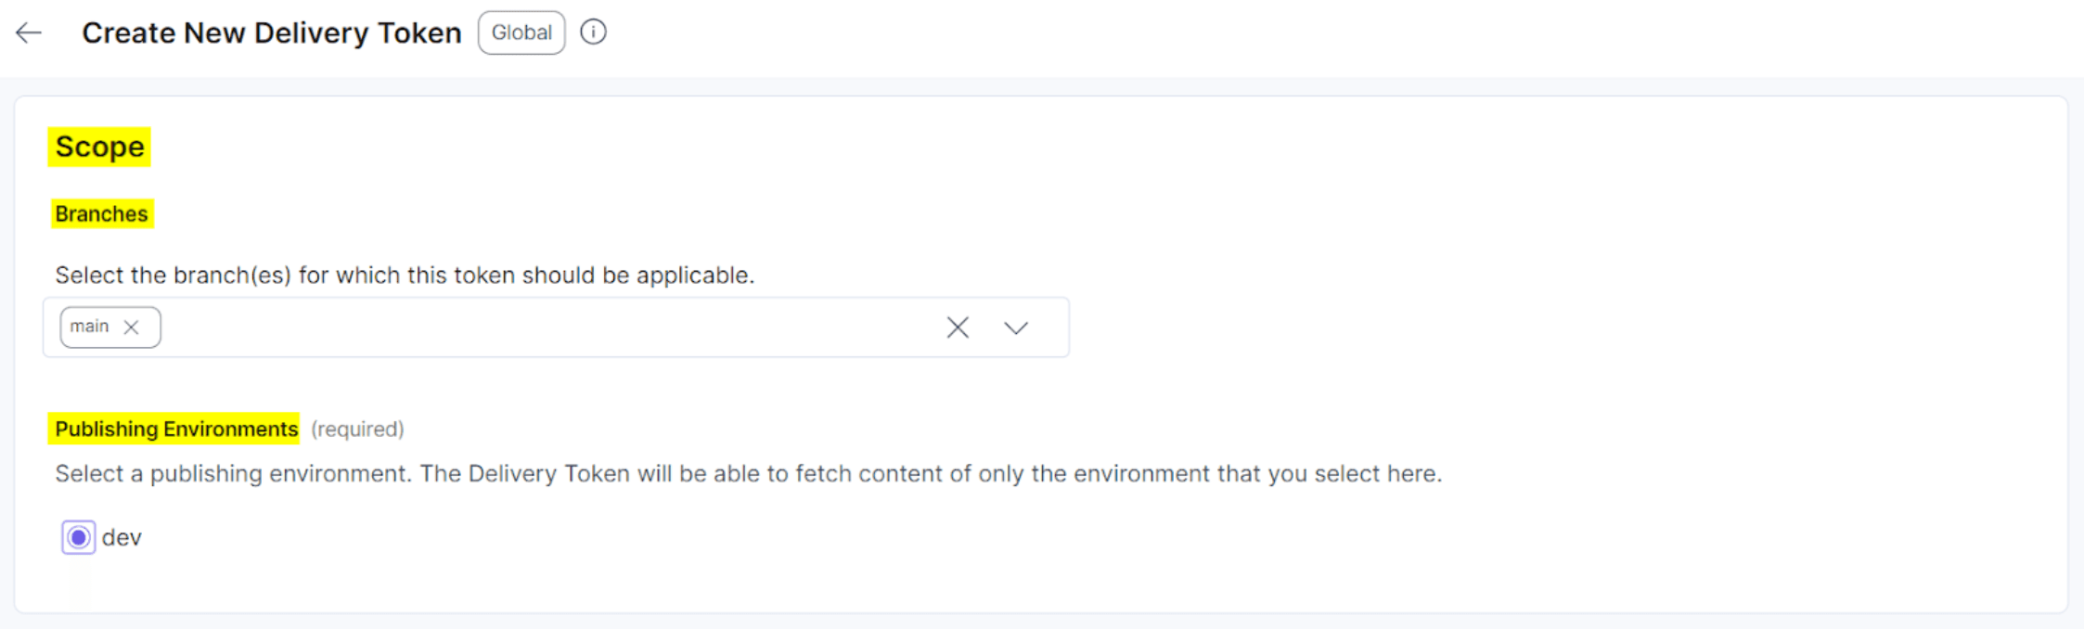Click the Scope heading

tap(99, 147)
